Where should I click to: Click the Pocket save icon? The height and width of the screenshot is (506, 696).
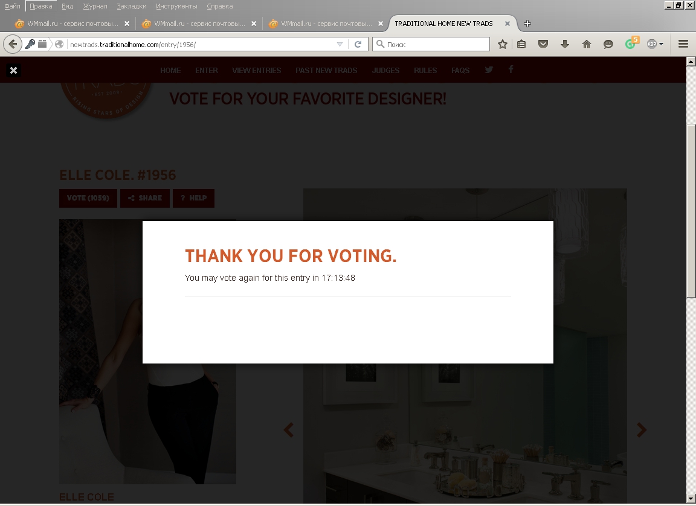tap(543, 44)
